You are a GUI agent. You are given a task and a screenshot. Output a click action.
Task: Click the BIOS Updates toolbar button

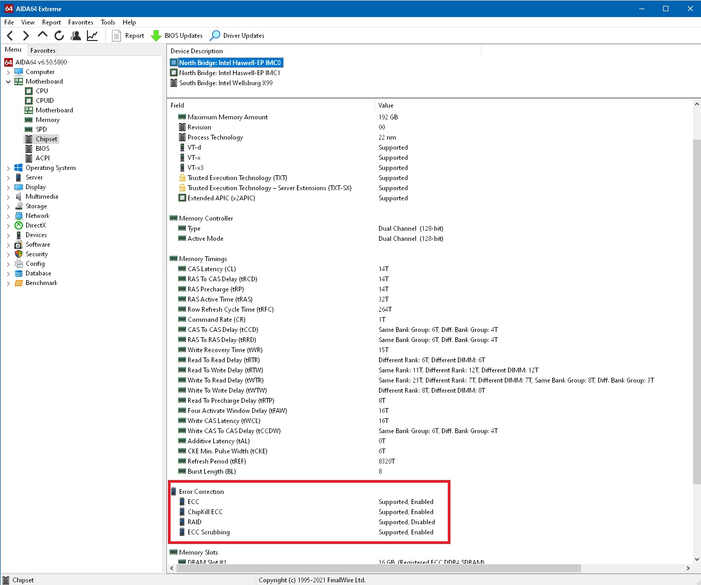click(x=177, y=36)
